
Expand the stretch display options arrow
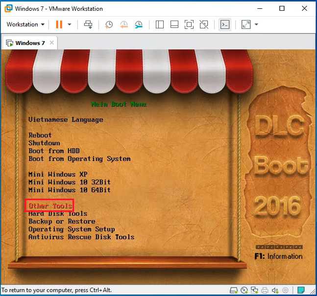256,24
